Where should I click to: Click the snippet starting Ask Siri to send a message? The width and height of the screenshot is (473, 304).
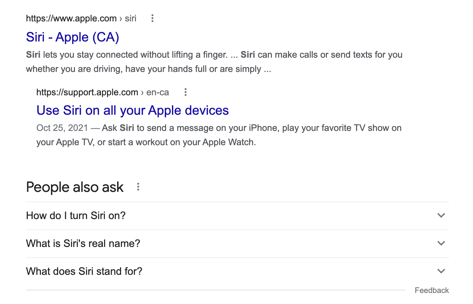click(x=219, y=135)
